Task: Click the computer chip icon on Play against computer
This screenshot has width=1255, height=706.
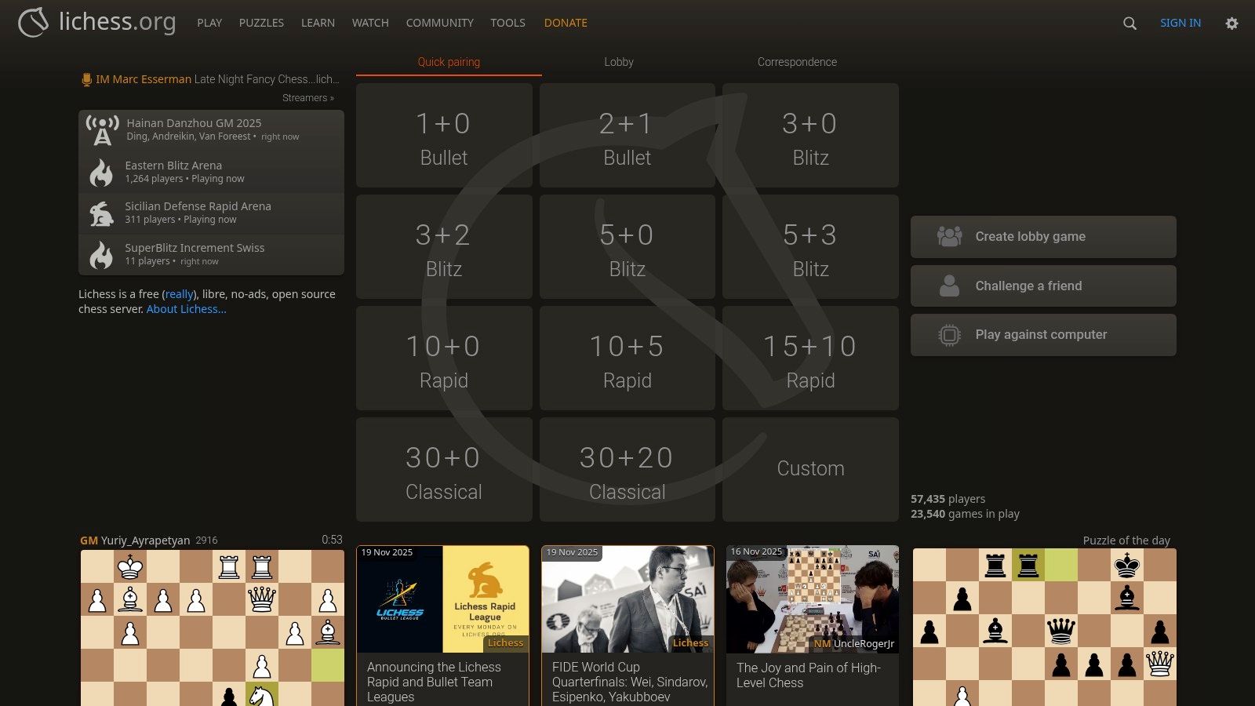Action: 949,334
